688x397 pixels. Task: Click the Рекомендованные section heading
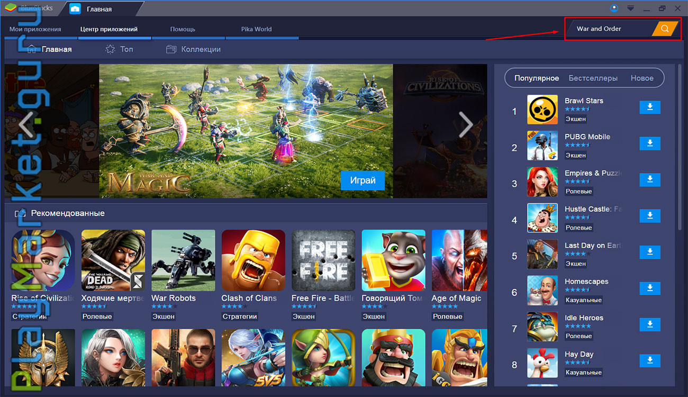point(68,213)
